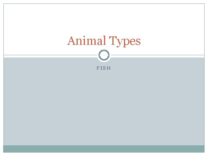Click the letter "S" in FISH

click(x=104, y=68)
